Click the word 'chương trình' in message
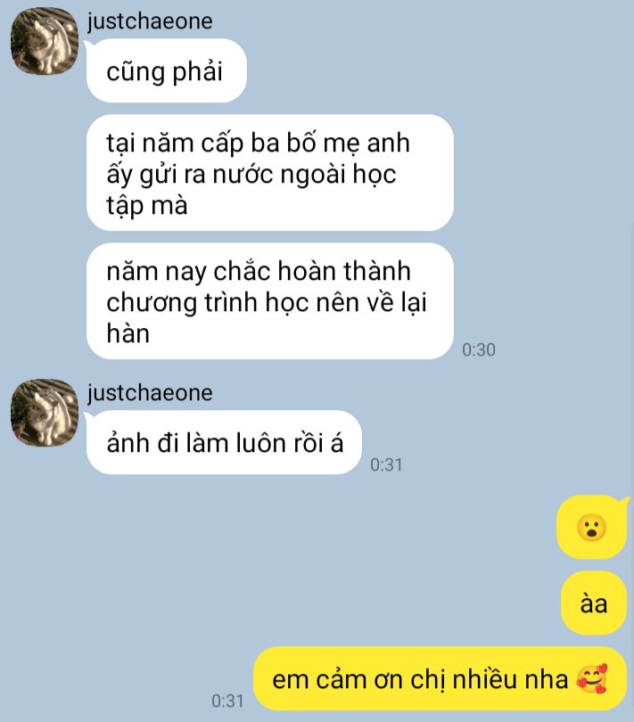This screenshot has height=722, width=634. (183, 303)
